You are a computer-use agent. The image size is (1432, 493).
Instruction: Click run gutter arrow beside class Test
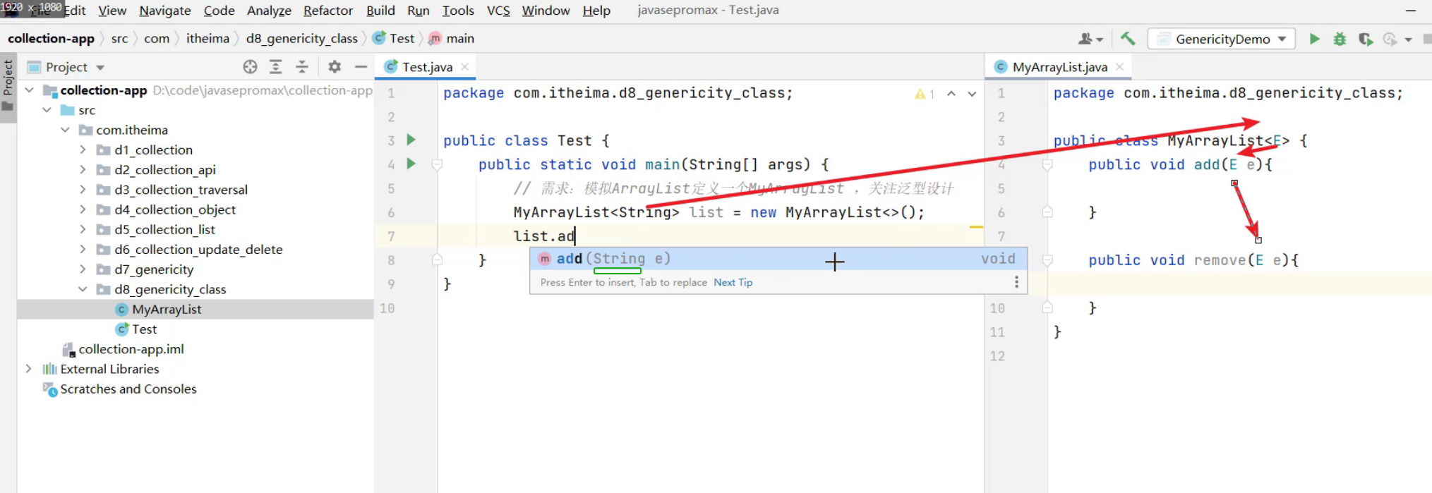pyautogui.click(x=411, y=140)
